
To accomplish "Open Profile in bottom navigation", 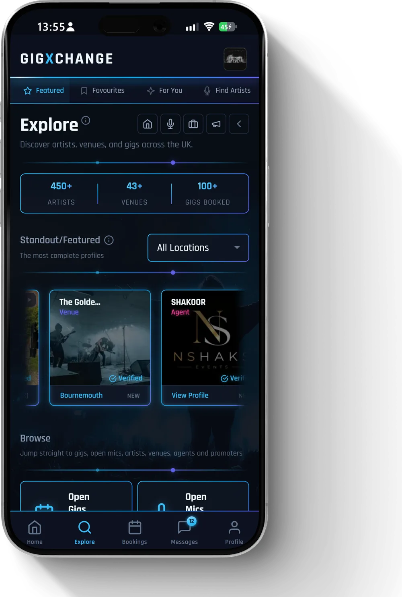I will coord(234,532).
